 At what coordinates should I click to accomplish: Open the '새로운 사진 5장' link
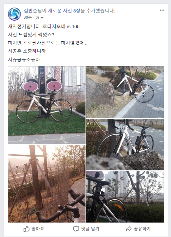pyautogui.click(x=64, y=11)
